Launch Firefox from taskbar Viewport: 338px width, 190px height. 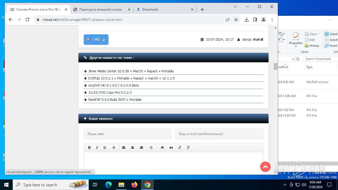point(134,185)
